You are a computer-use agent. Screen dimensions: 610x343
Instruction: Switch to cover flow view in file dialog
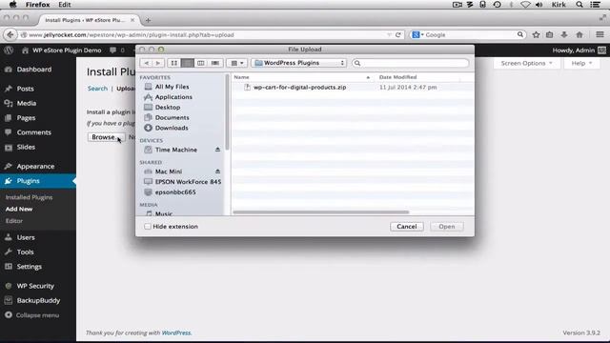tap(215, 63)
